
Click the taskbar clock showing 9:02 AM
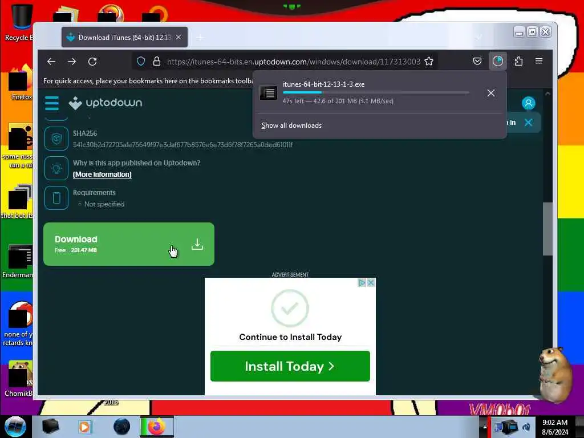coord(555,427)
